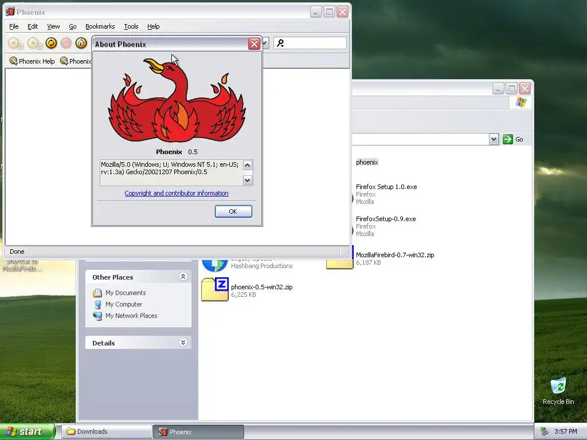The height and width of the screenshot is (440, 587).
Task: Click the My Computer icon in sidebar
Action: [x=97, y=304]
